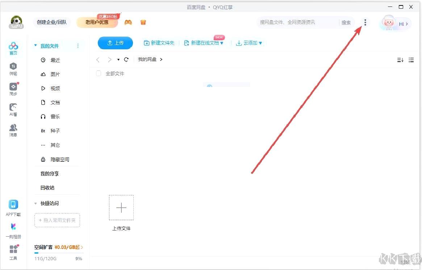Expand the 我的网盘 breadcrumb chevron
The image size is (422, 270).
click(161, 59)
